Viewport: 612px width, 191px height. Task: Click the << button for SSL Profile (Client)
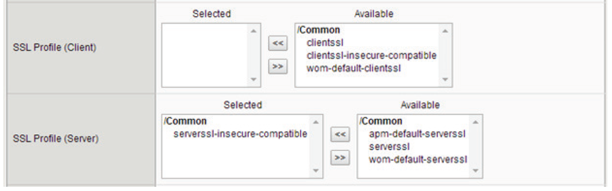(278, 43)
